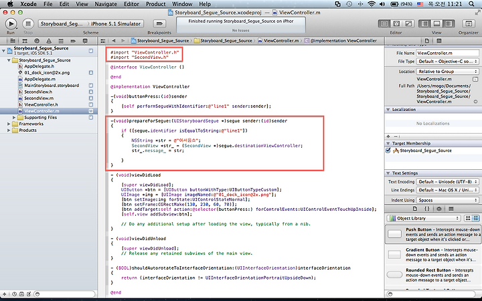Uncheck Storyboard_Segue_Source target membership
482x301 pixels.
pos(388,150)
